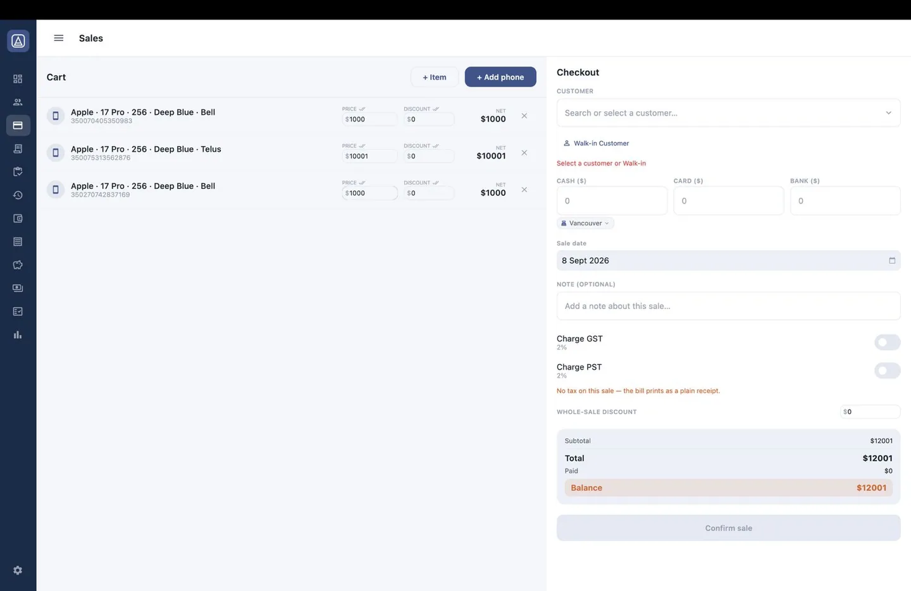Remove the phone with IMEI 350070405350983
Image resolution: width=911 pixels, height=591 pixels.
524,116
